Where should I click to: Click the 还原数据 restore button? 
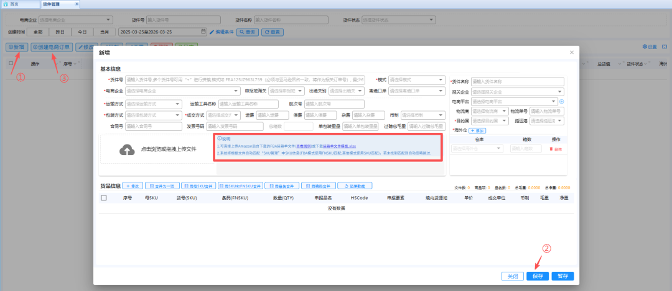[355, 186]
